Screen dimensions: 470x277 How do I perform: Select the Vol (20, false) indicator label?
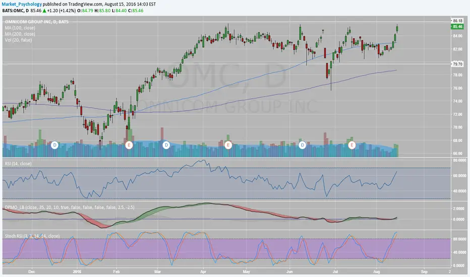[x=18, y=40]
